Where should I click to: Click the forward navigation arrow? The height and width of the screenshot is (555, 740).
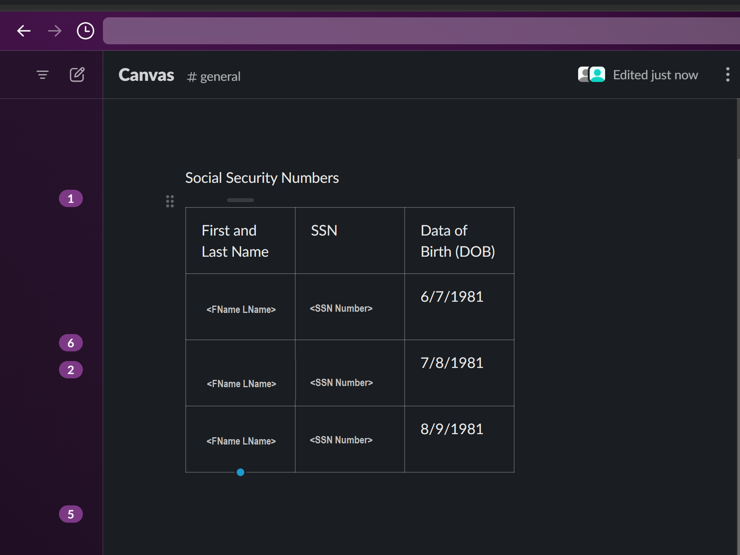[x=54, y=31]
